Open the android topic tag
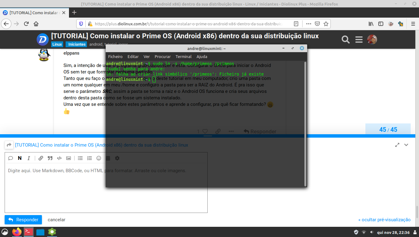The height and width of the screenshot is (237, 419). coord(96,44)
